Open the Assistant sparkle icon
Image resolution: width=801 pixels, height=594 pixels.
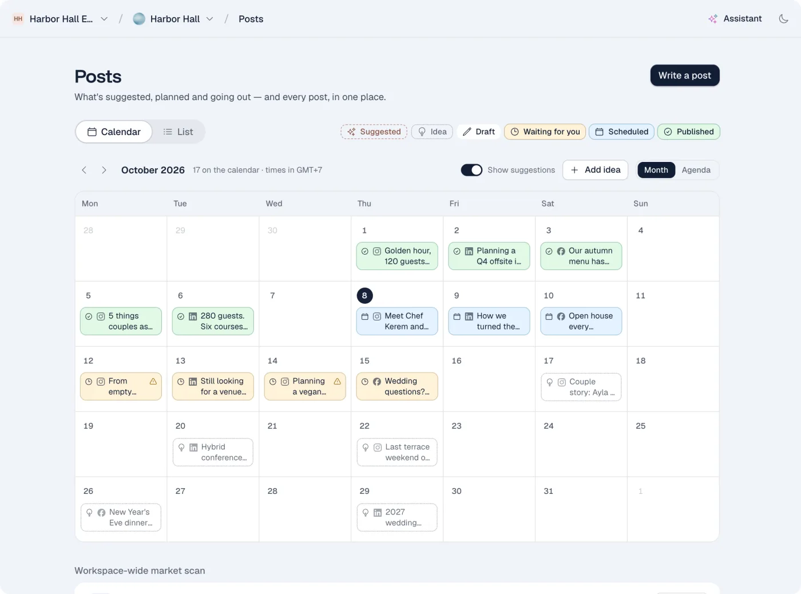point(712,19)
